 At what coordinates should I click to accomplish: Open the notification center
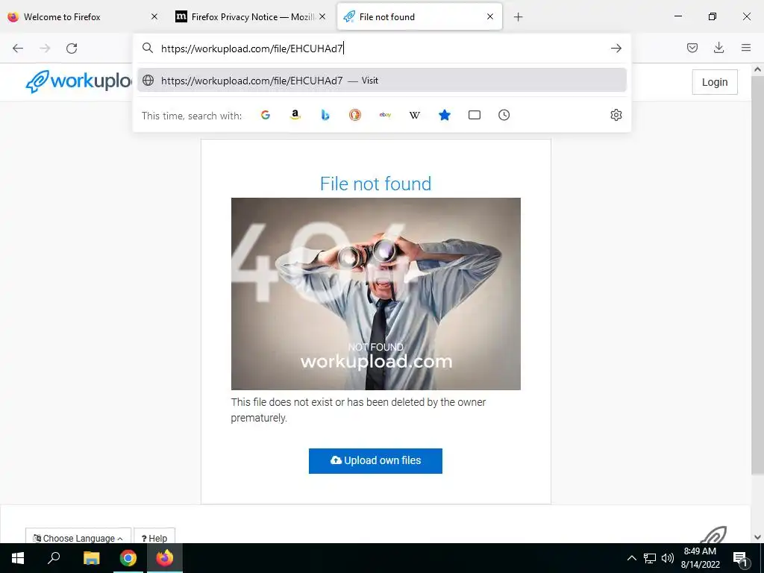[x=741, y=558]
